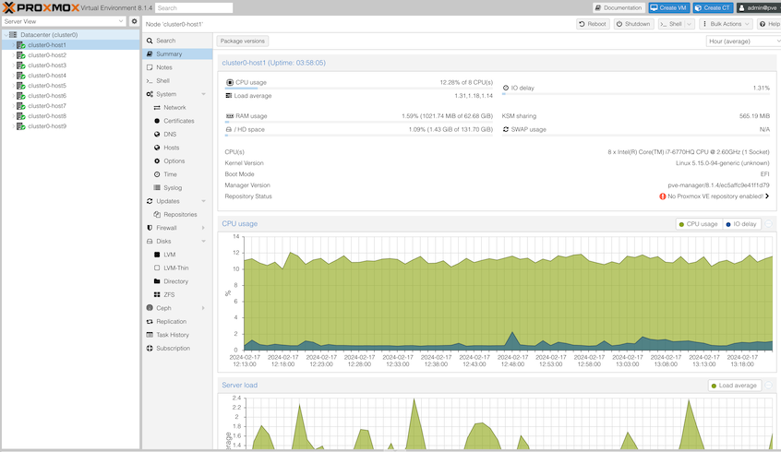The width and height of the screenshot is (781, 452).
Task: Select the ZFS disks entry
Action: click(169, 294)
